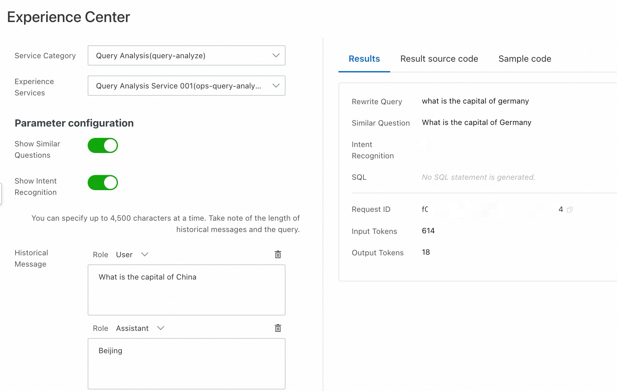
Task: Switch to the Results tab
Action: tap(364, 59)
